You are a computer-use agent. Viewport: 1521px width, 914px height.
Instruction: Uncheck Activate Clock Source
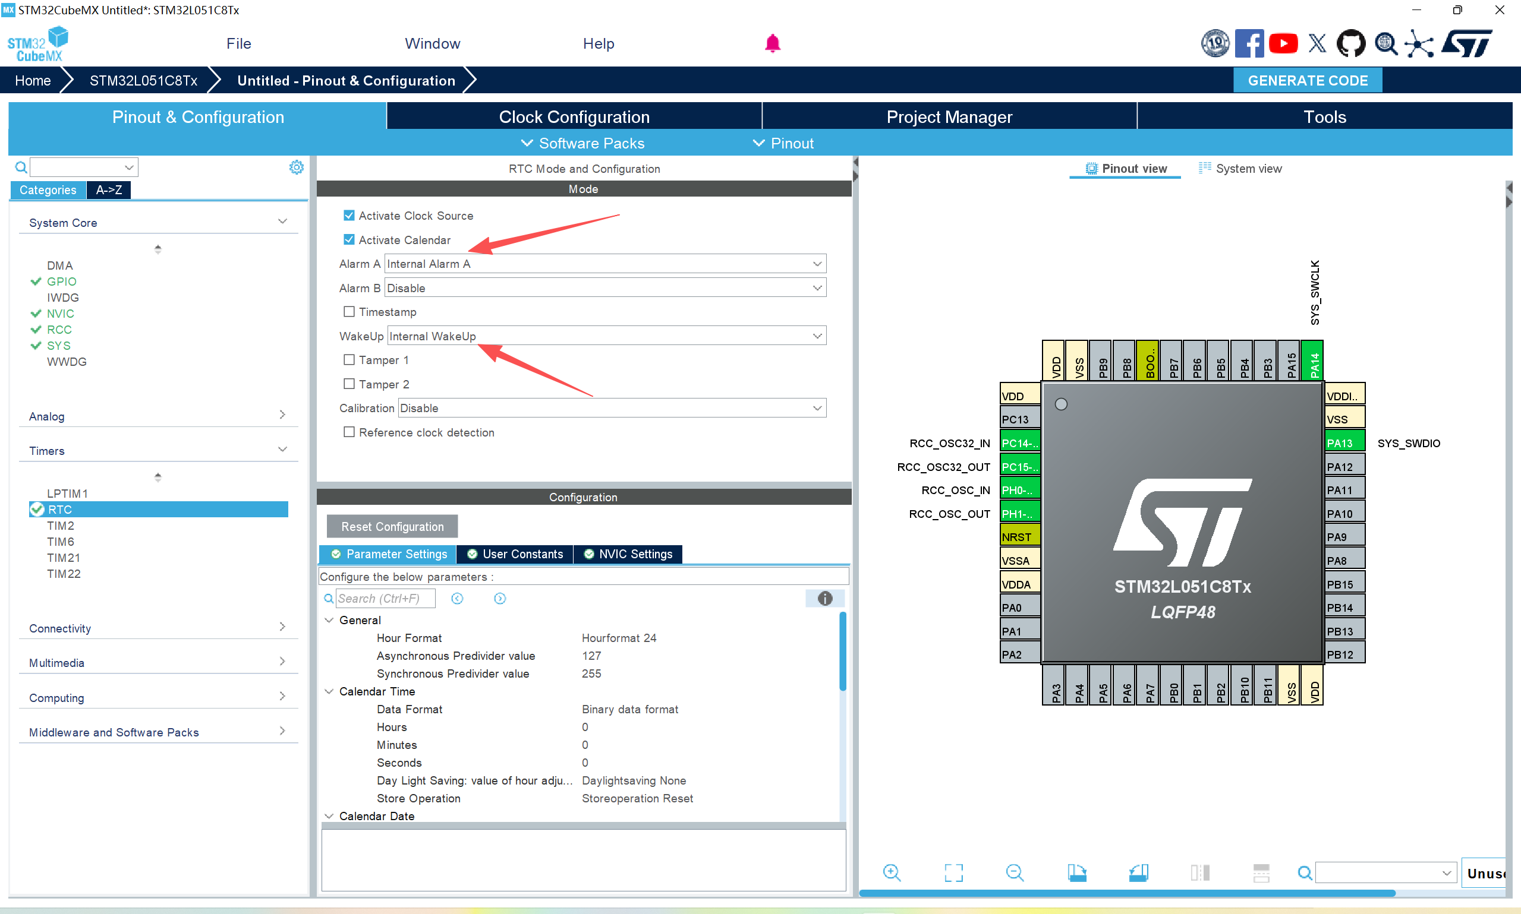click(x=349, y=215)
